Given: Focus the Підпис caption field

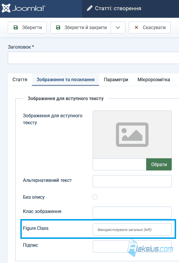Looking at the screenshot, I should click(132, 246).
